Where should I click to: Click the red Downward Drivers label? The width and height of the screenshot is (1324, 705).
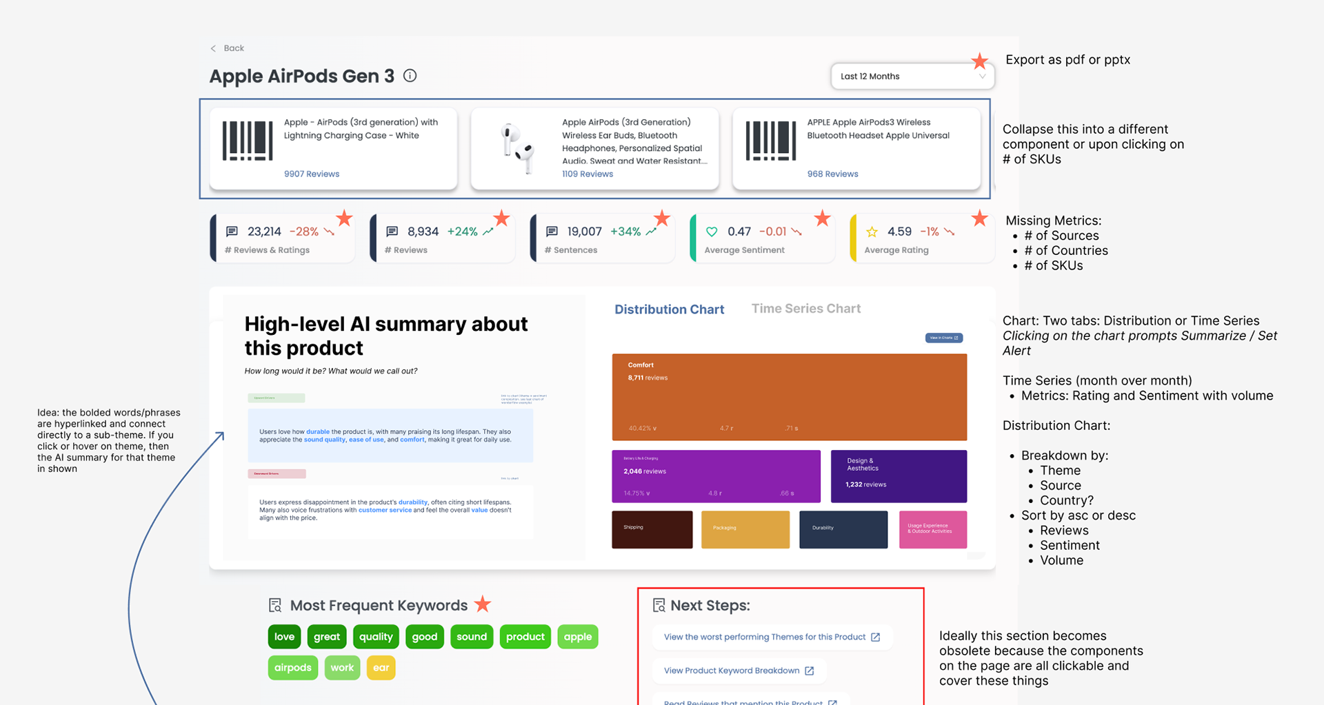pyautogui.click(x=277, y=473)
